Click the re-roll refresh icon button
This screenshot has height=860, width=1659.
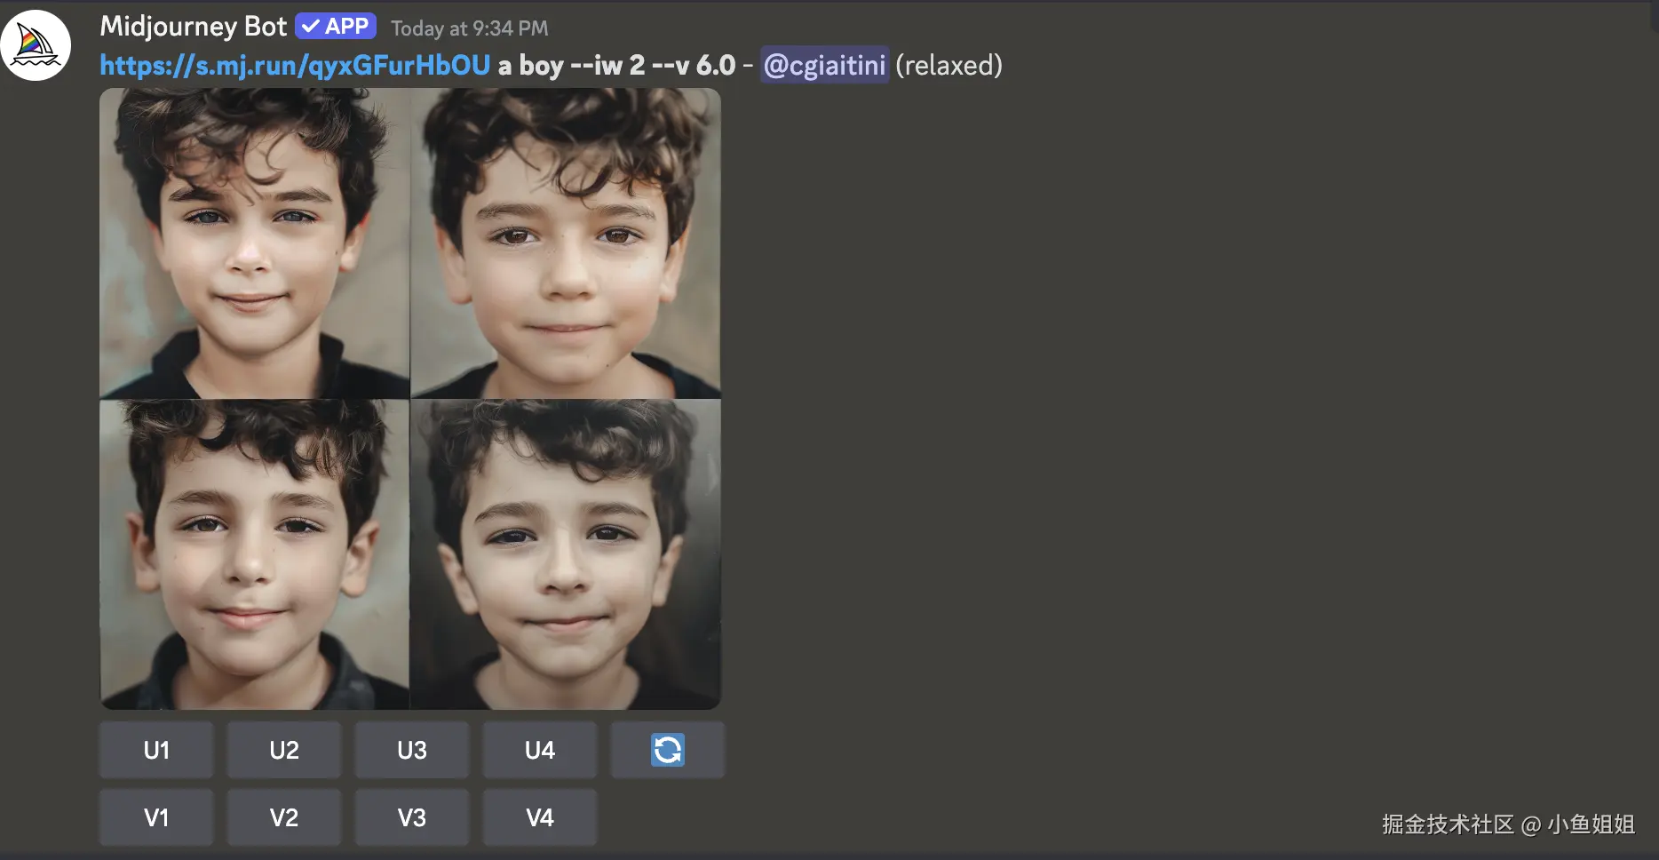pos(667,750)
